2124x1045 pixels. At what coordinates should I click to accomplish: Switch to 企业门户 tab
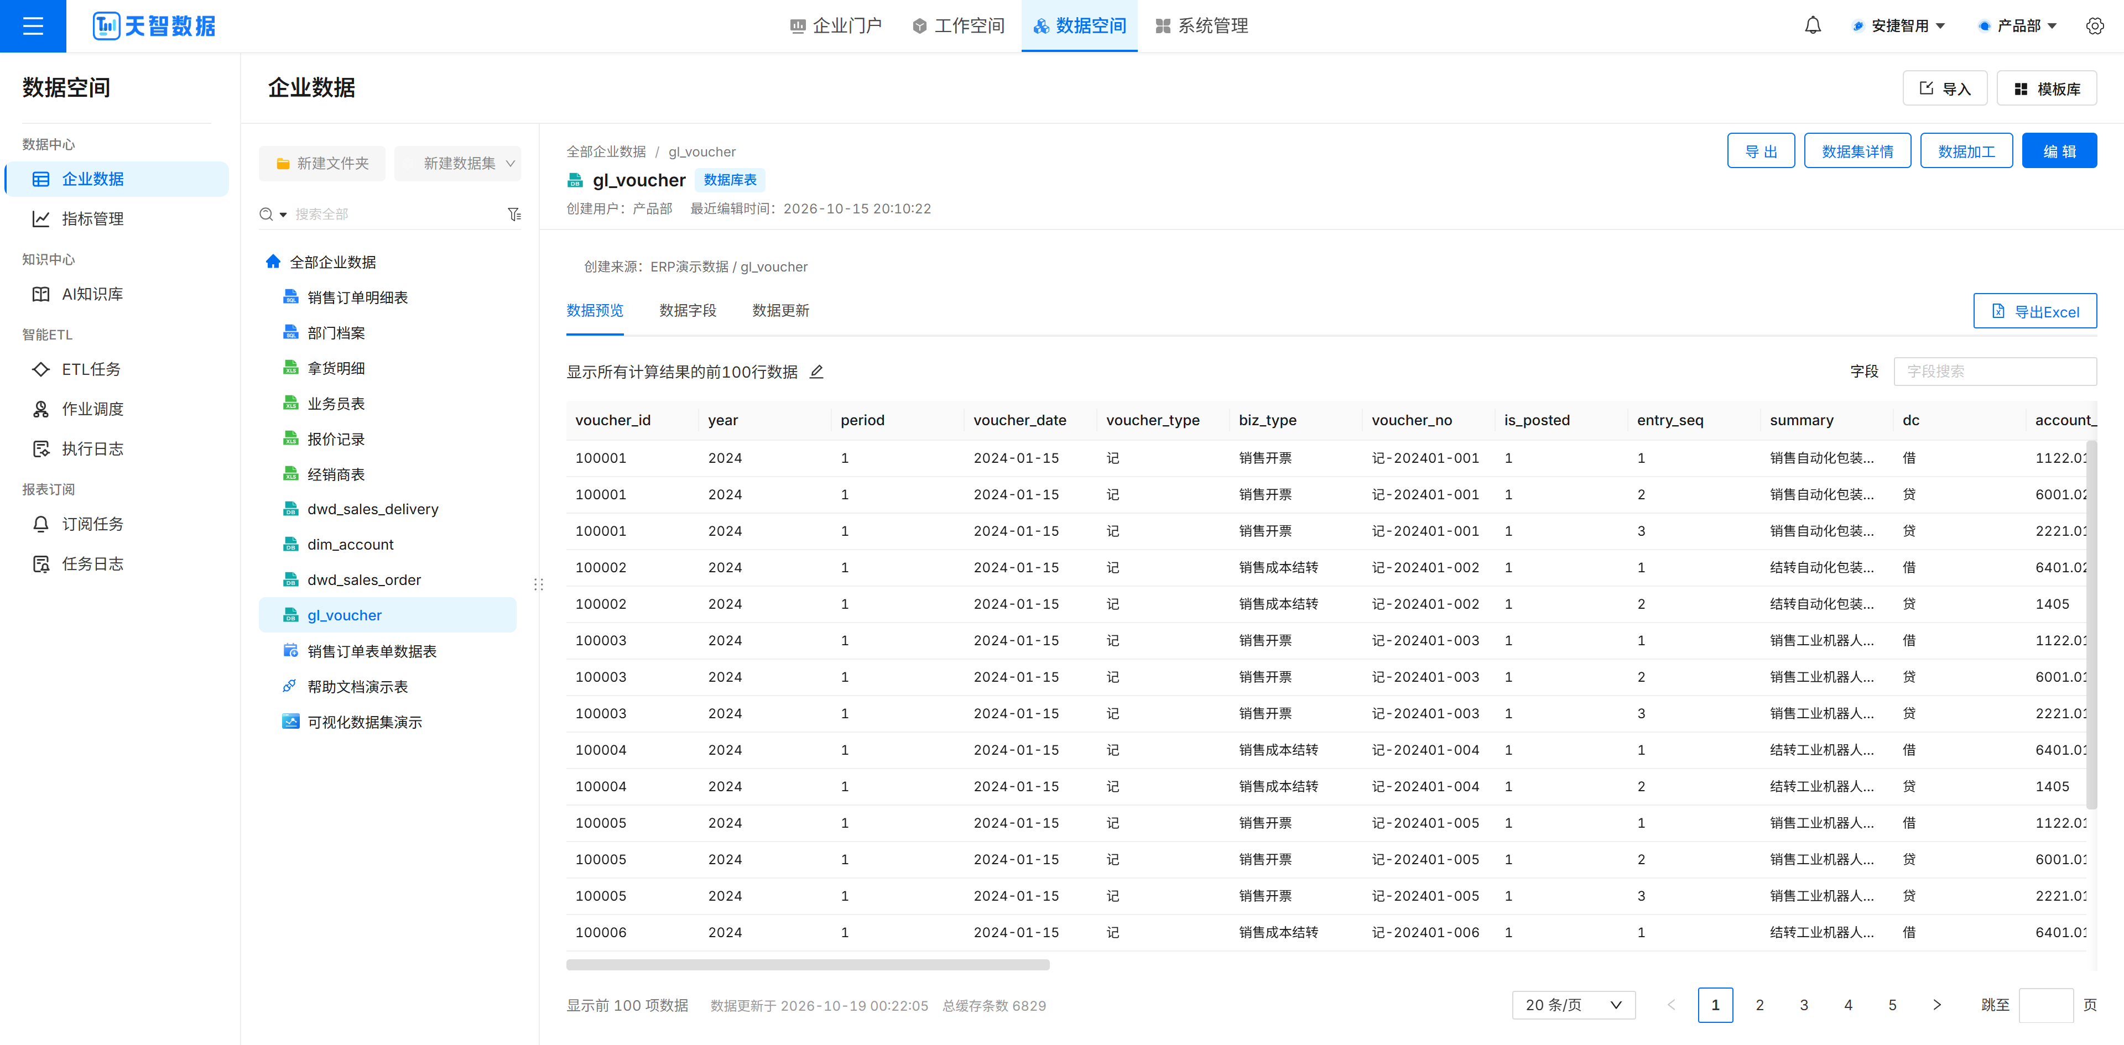[836, 27]
